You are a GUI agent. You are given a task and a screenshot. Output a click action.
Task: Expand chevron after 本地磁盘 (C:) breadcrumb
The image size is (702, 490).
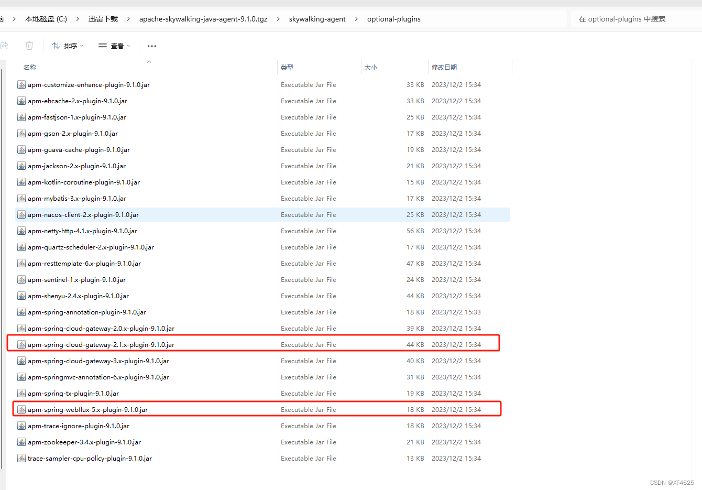click(78, 19)
